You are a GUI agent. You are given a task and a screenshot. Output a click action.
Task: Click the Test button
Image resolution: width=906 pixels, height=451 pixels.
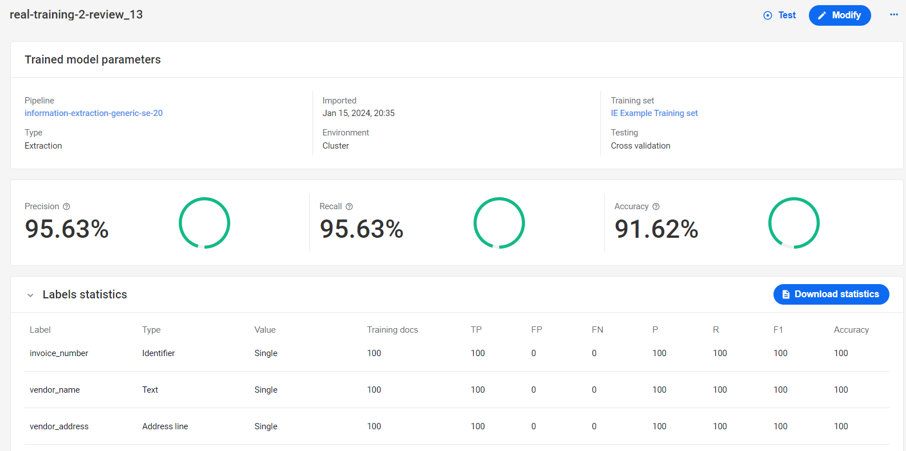pos(780,15)
